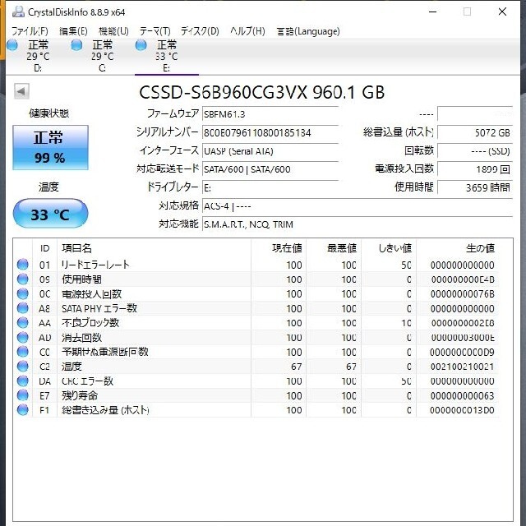Screen dimensions: 526x526
Task: Click the serial number field
Action: pyautogui.click(x=270, y=133)
